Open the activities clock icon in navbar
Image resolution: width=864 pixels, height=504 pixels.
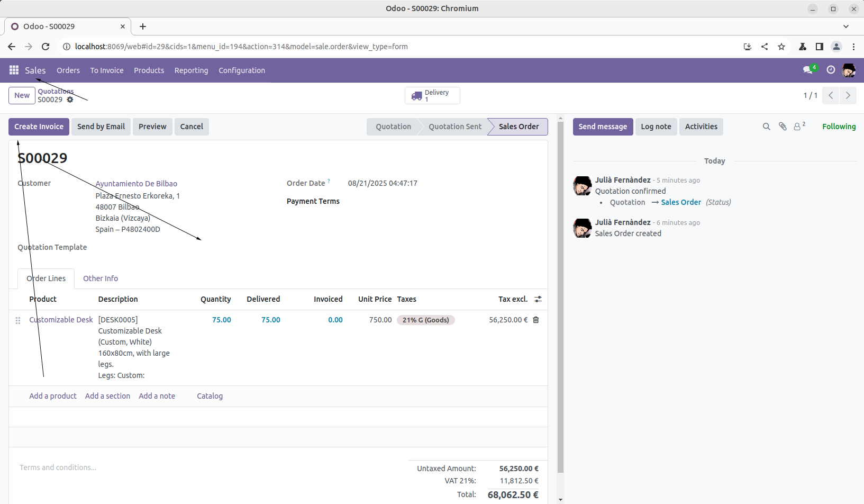coord(831,70)
